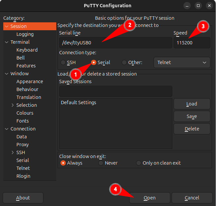The width and height of the screenshot is (216, 206).
Task: Click the About button
Action: coord(23,198)
